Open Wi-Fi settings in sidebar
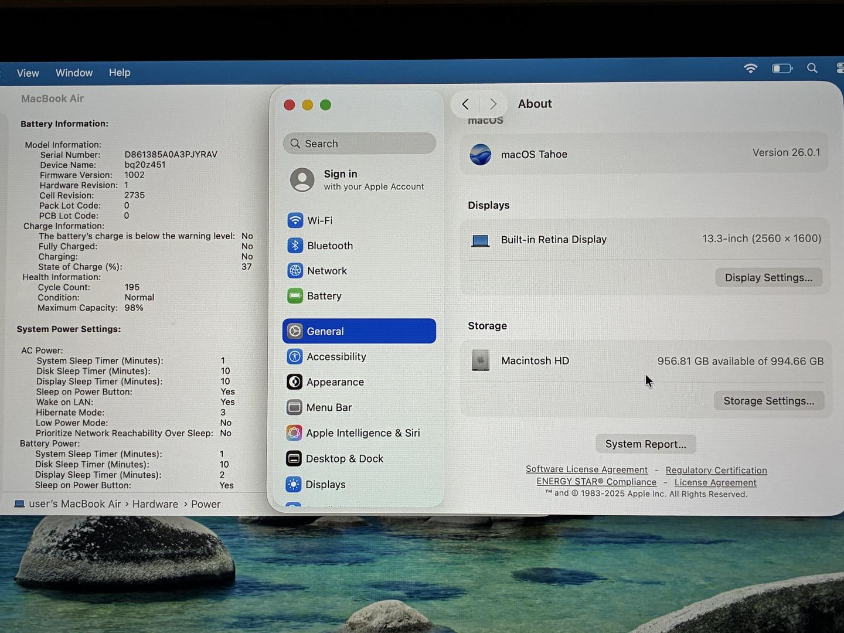Viewport: 844px width, 633px height. click(x=319, y=220)
